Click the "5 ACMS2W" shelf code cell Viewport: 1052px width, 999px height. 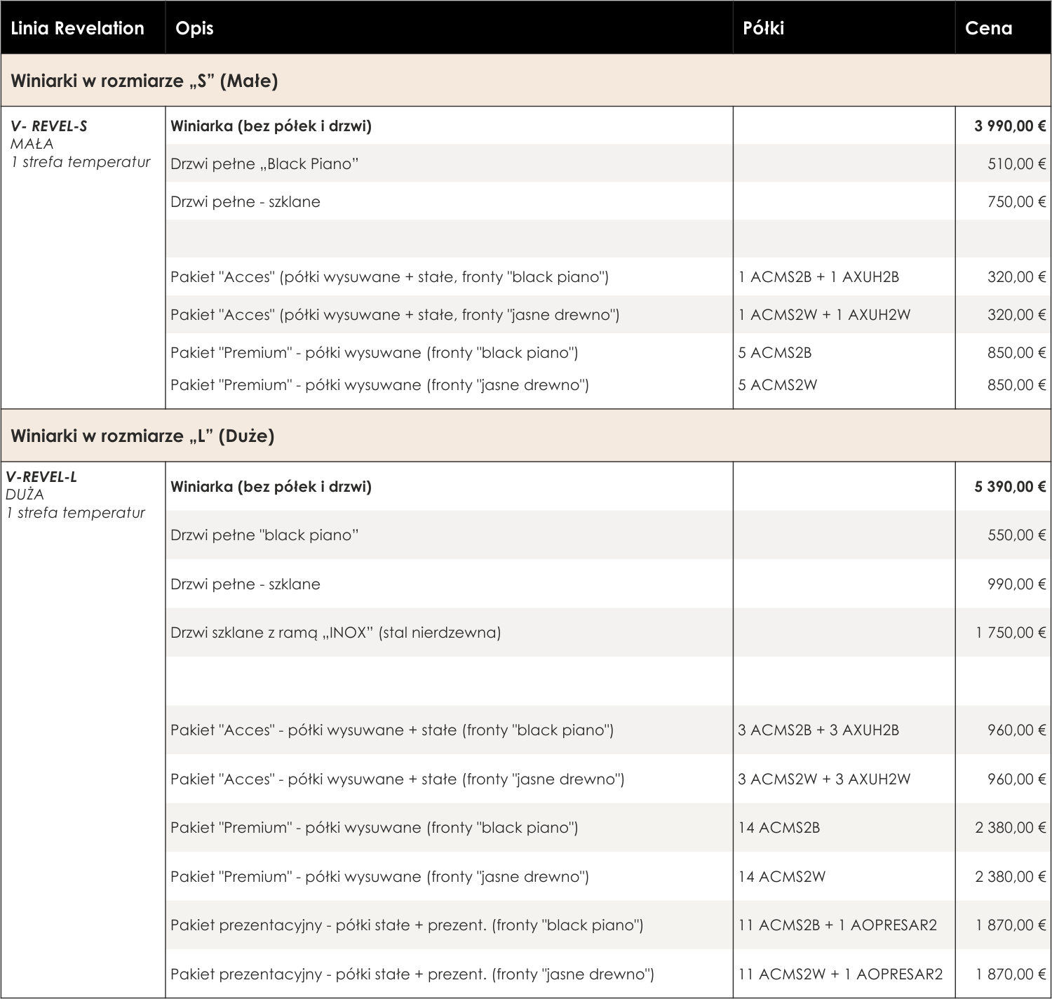tap(777, 385)
